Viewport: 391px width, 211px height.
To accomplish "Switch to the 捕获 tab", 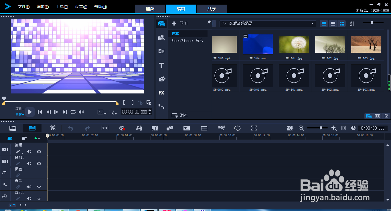I will [x=150, y=9].
